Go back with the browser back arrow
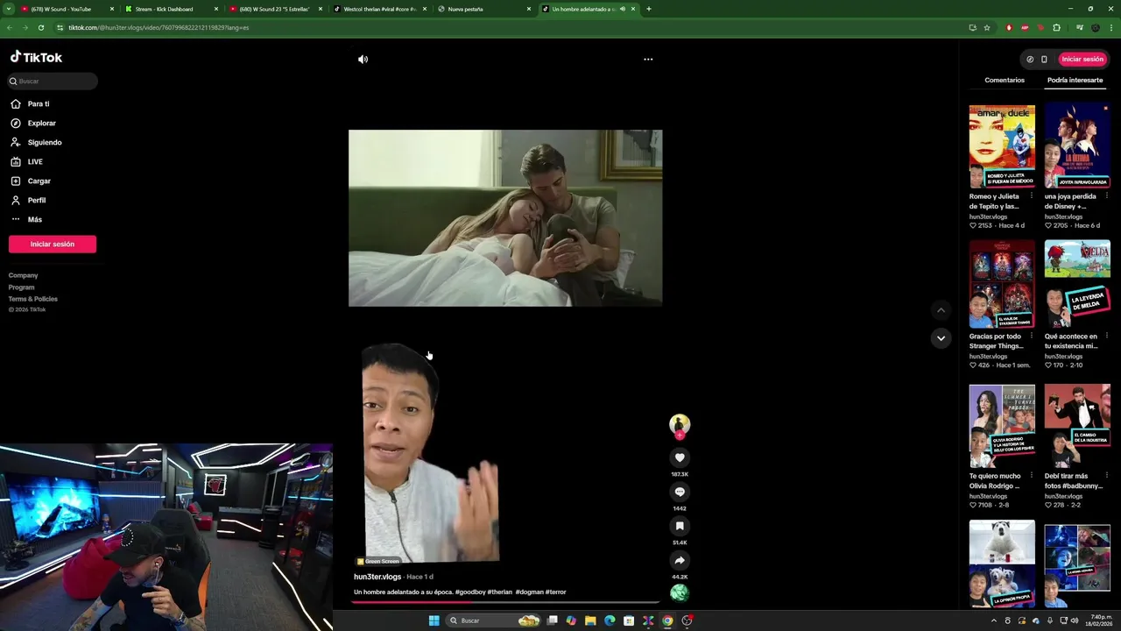Image resolution: width=1121 pixels, height=631 pixels. point(10,27)
